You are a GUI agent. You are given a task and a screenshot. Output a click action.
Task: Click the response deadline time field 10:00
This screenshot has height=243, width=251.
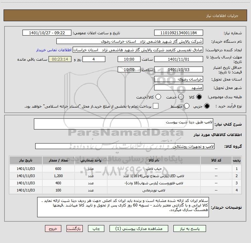coord(129,59)
